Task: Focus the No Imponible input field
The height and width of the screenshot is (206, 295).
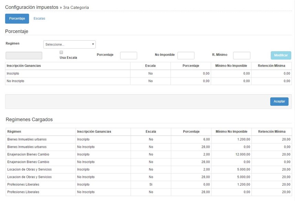Action: click(x=186, y=55)
